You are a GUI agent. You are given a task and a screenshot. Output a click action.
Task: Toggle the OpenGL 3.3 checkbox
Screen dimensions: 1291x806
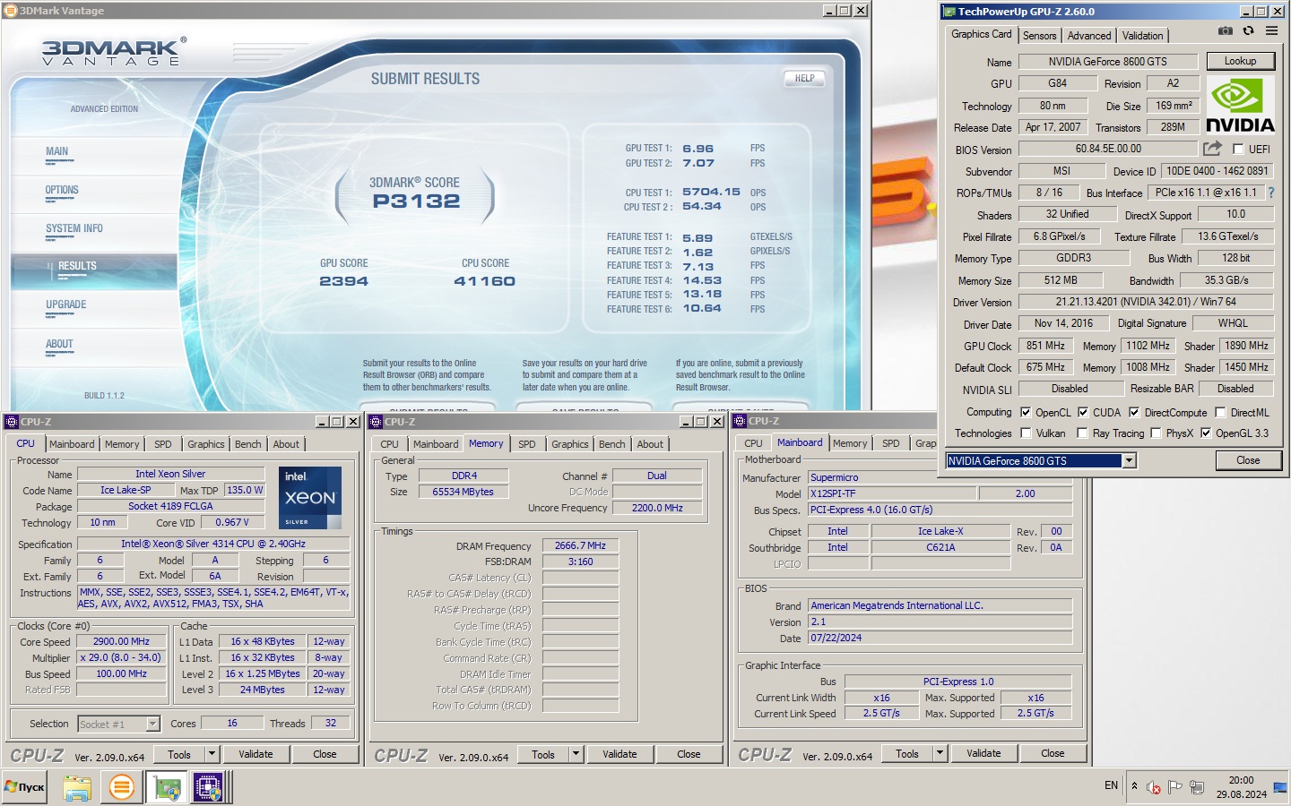point(1207,433)
